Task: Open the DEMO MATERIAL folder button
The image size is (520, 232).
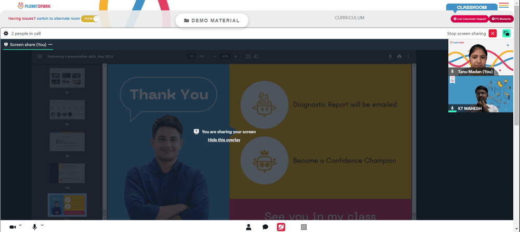Action: pos(212,20)
